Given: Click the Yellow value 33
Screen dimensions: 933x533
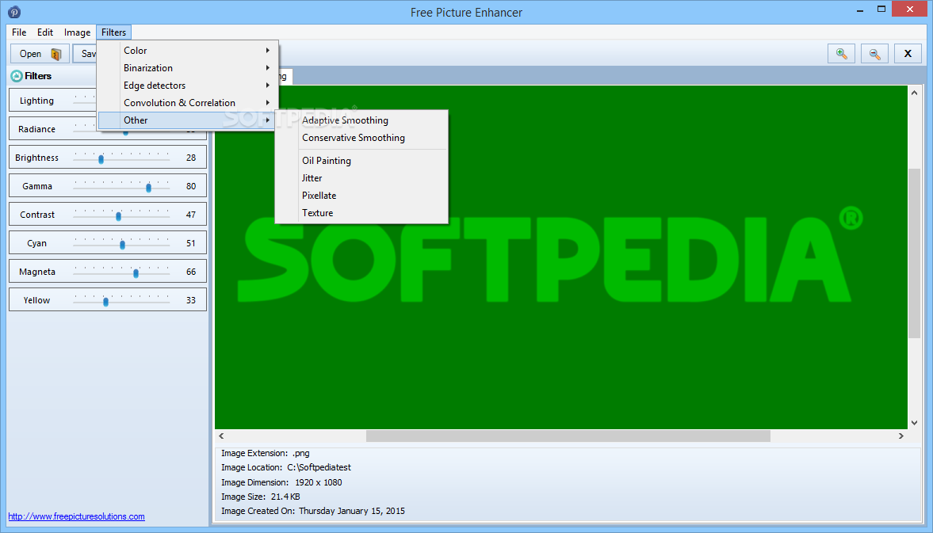Looking at the screenshot, I should point(191,300).
